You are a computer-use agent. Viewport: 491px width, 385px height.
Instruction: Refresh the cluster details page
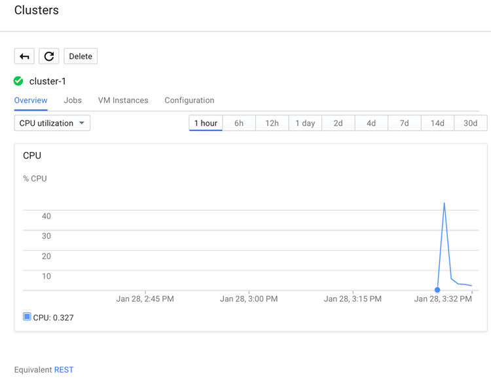click(49, 56)
